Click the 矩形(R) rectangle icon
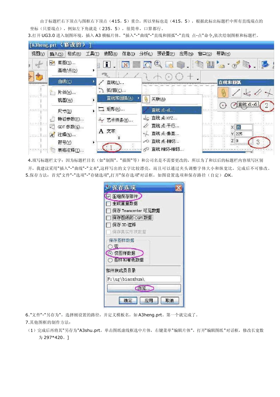 tap(101, 109)
